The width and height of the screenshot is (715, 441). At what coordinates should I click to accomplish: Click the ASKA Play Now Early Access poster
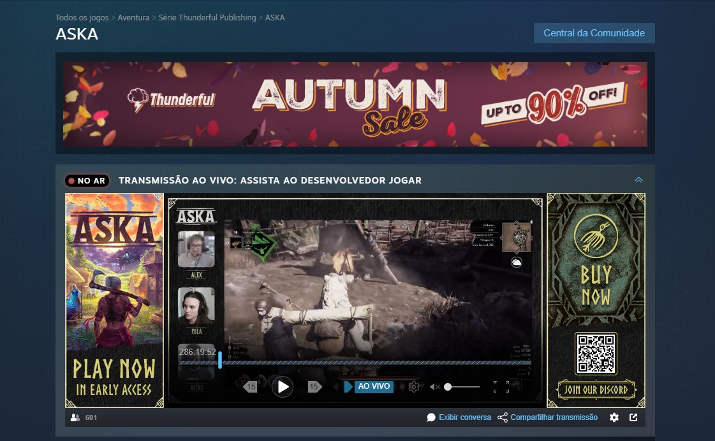pyautogui.click(x=114, y=301)
